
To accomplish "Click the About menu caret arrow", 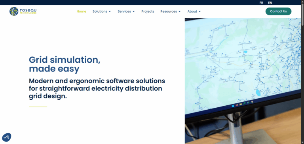I will [199, 11].
